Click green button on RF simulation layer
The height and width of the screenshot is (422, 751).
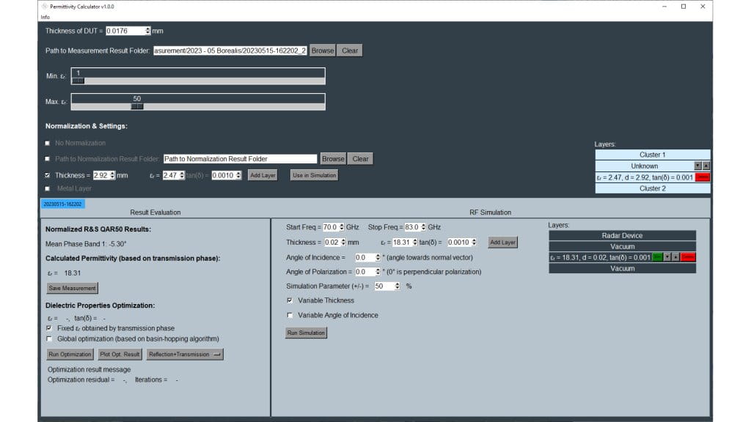click(656, 257)
